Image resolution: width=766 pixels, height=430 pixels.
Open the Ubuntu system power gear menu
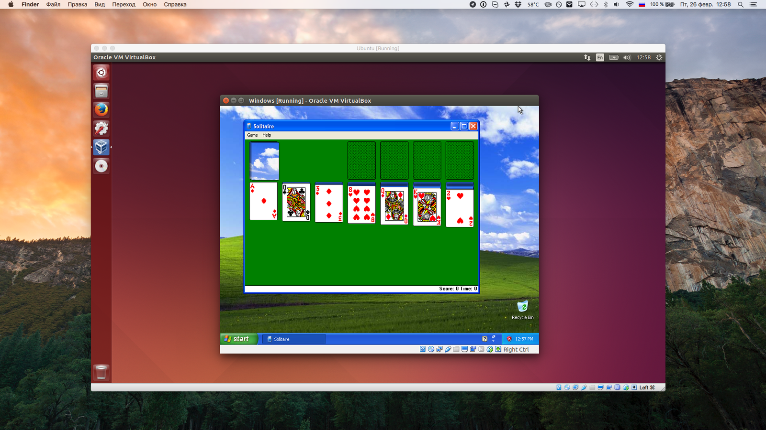click(x=659, y=57)
